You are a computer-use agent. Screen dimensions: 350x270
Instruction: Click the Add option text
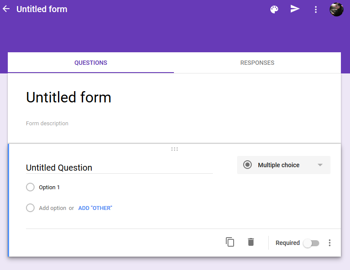(x=52, y=208)
